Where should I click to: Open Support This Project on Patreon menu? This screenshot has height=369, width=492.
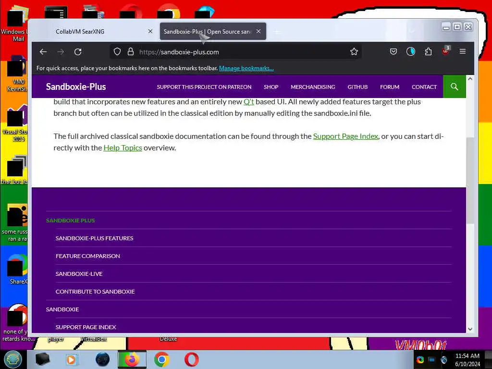point(204,87)
